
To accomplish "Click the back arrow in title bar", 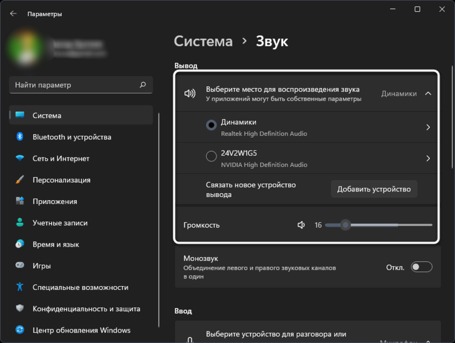I will point(14,14).
